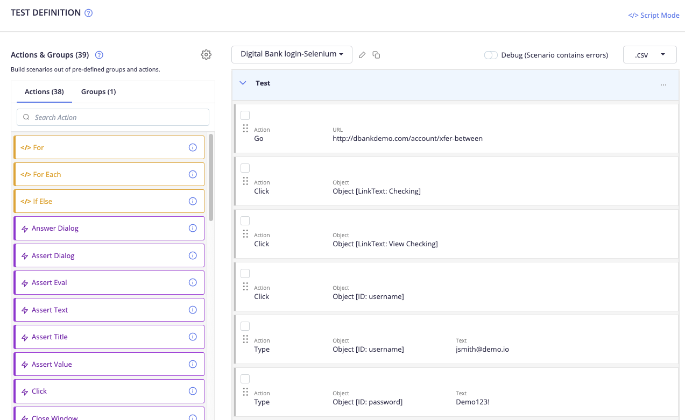Viewport: 685px width, 420px height.
Task: Open help for TEST DEFINITION
Action: coord(88,12)
